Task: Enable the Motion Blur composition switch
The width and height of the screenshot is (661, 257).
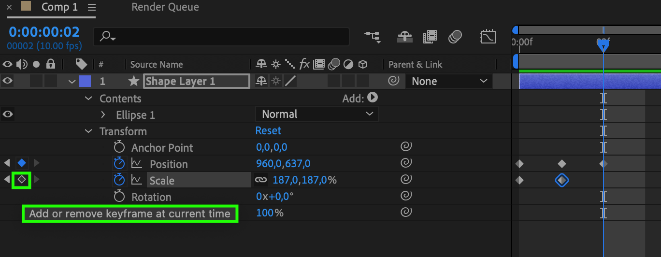Action: [455, 37]
